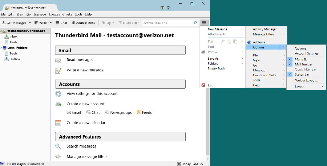Open the hamburger application menu button
Screen dimensions: 327x166
coord(204,23)
